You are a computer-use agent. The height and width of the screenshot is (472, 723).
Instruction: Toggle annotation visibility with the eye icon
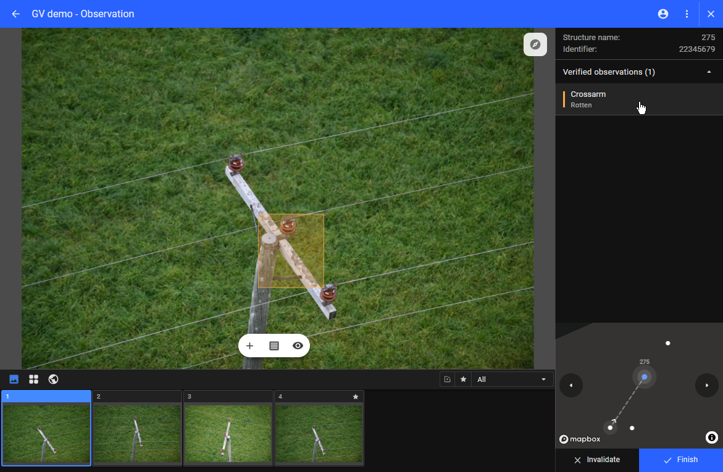298,346
